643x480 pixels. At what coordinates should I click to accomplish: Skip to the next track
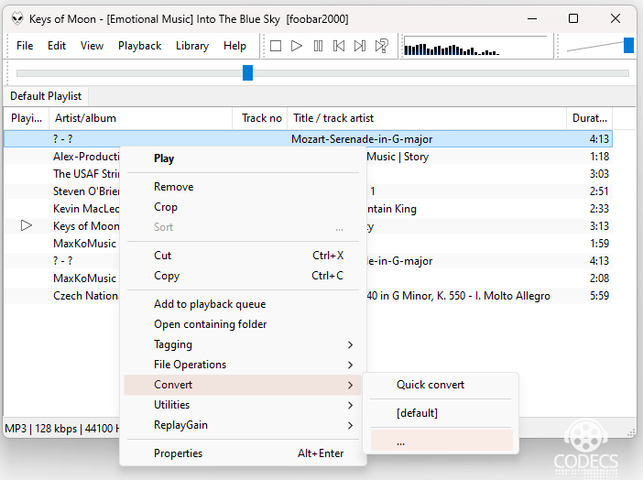tap(360, 46)
